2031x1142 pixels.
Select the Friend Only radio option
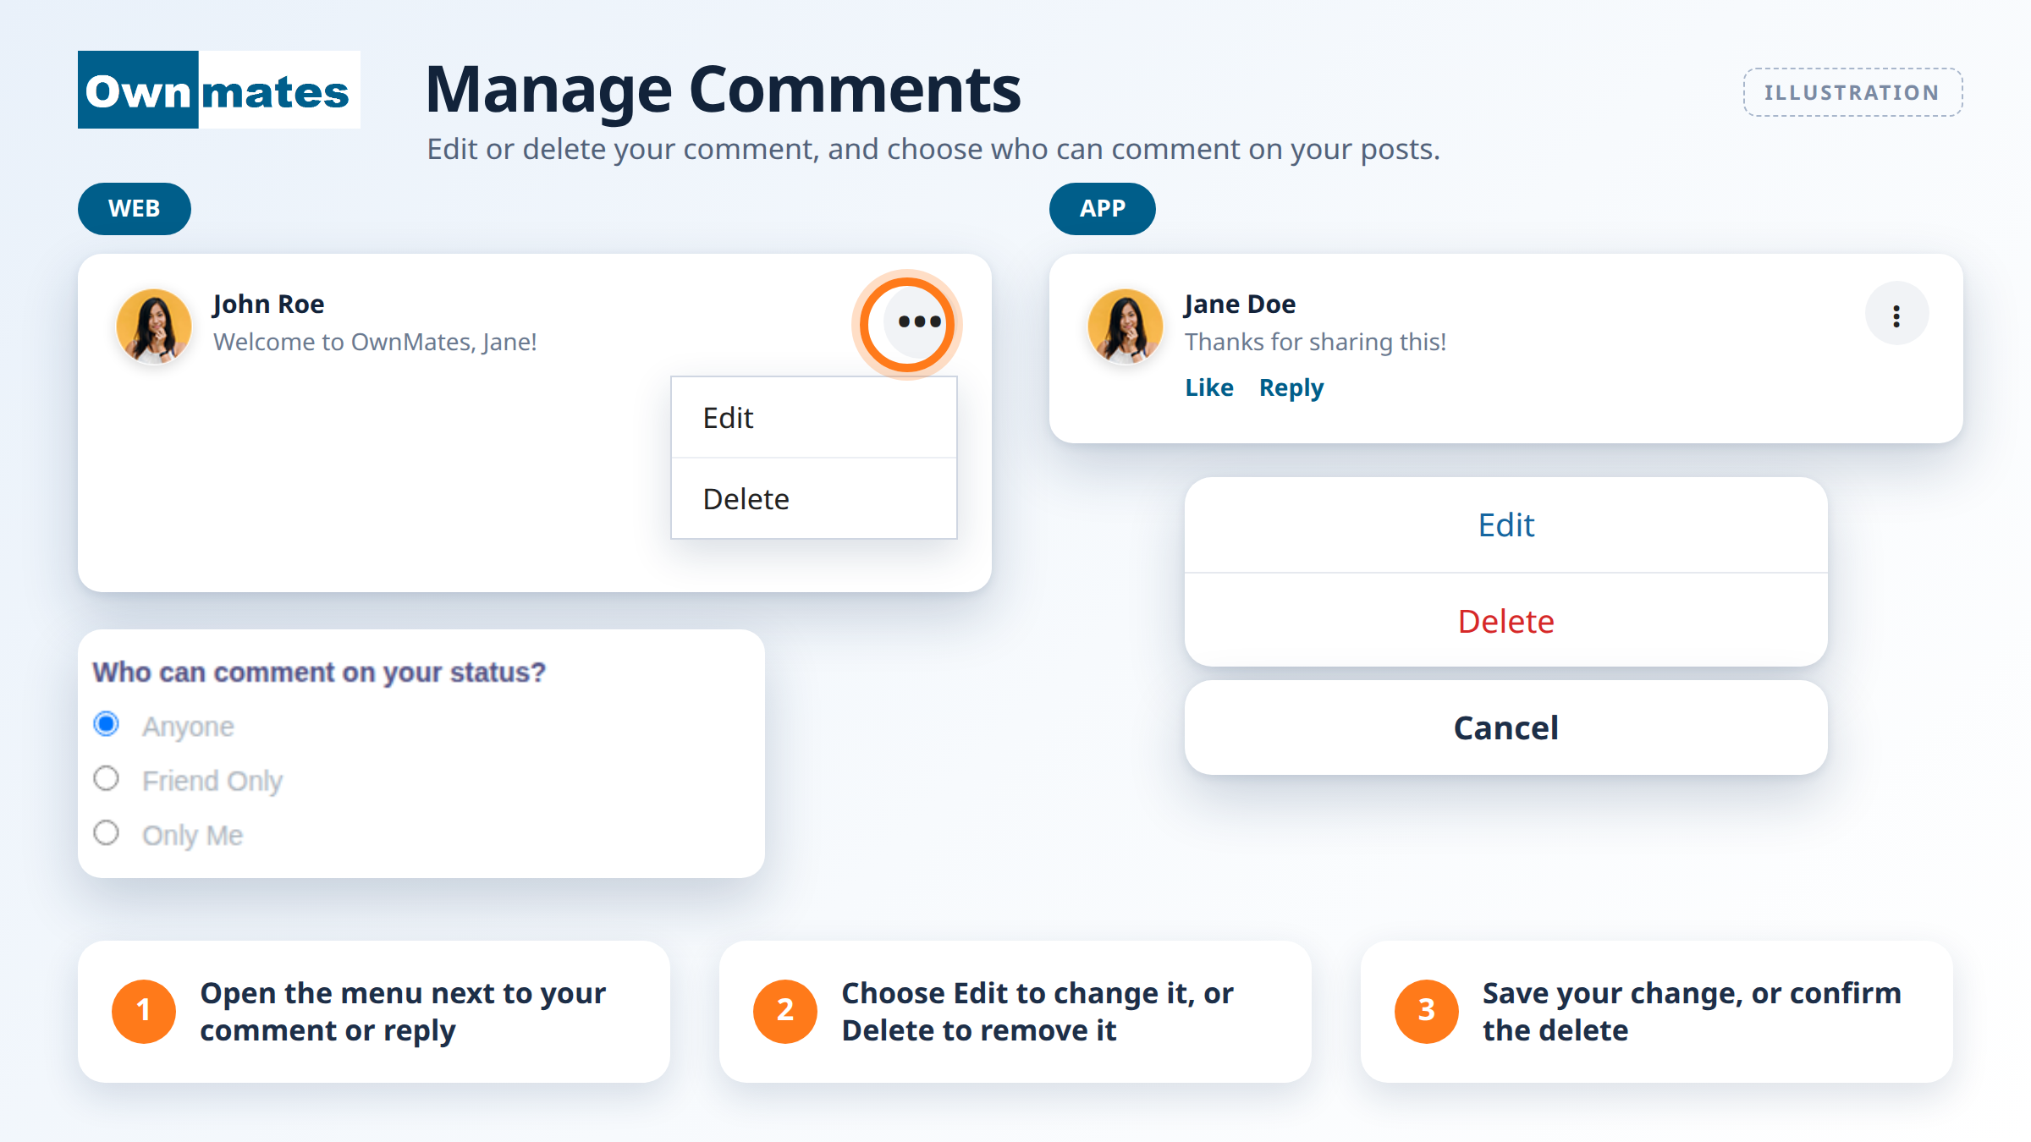pos(106,778)
